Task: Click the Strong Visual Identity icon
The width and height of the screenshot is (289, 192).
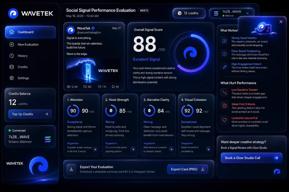Action: click(224, 41)
